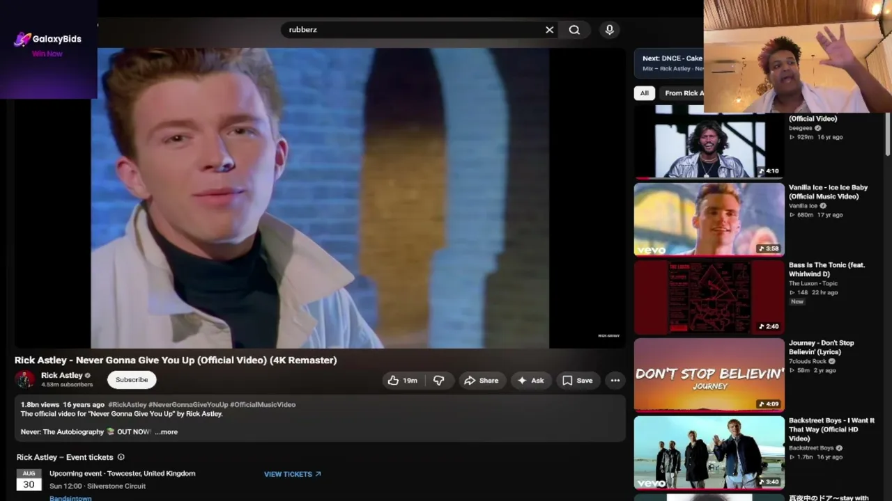Save the video to a playlist
The image size is (892, 501).
click(x=578, y=381)
